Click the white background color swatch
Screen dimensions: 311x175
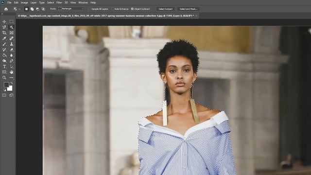tap(10, 88)
